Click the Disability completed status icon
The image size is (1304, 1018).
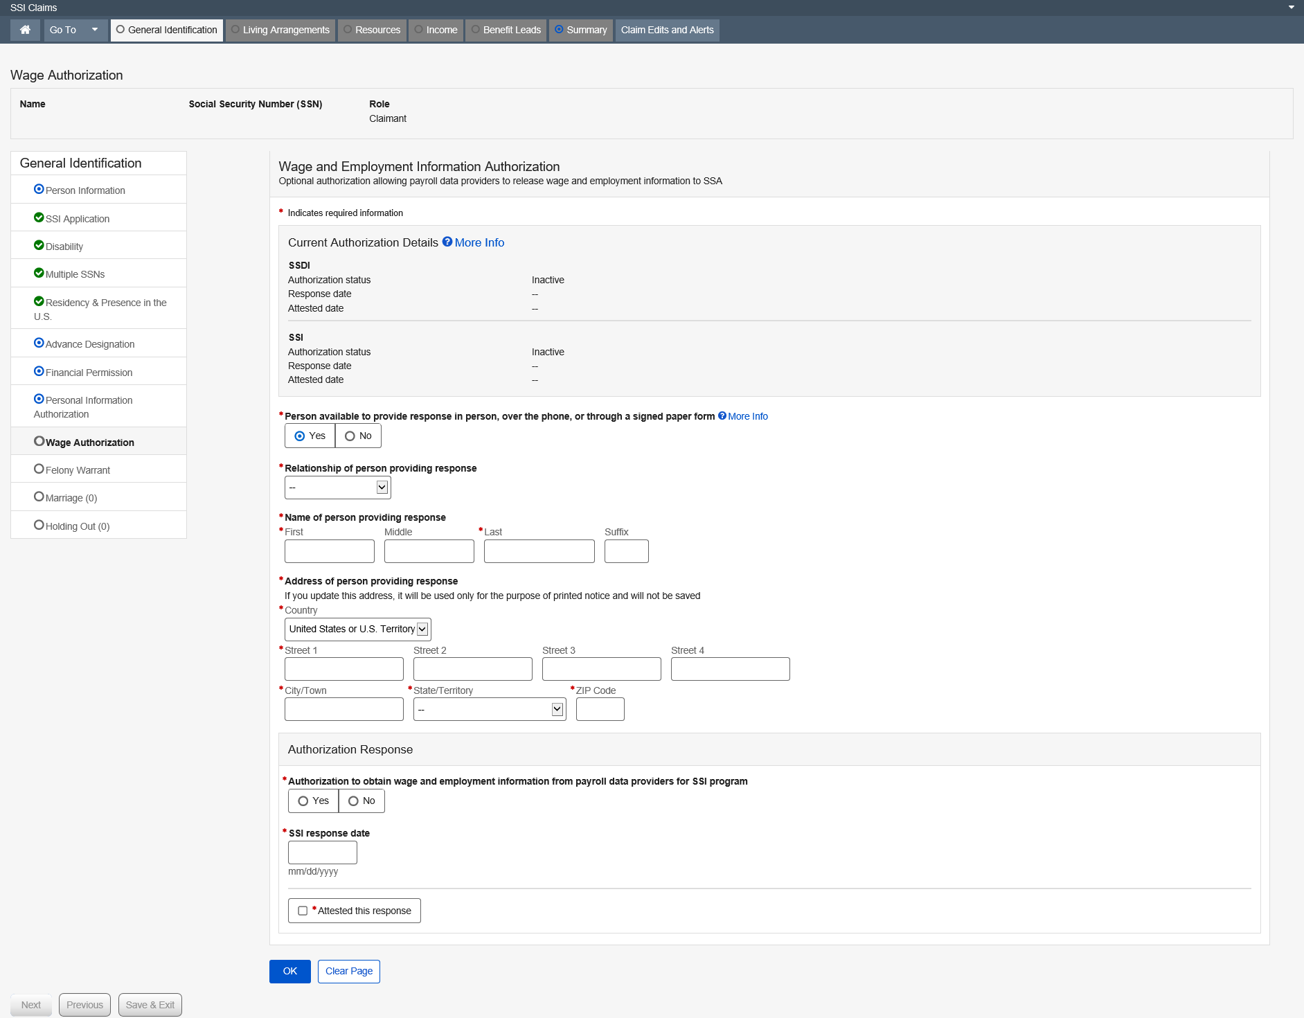[39, 245]
